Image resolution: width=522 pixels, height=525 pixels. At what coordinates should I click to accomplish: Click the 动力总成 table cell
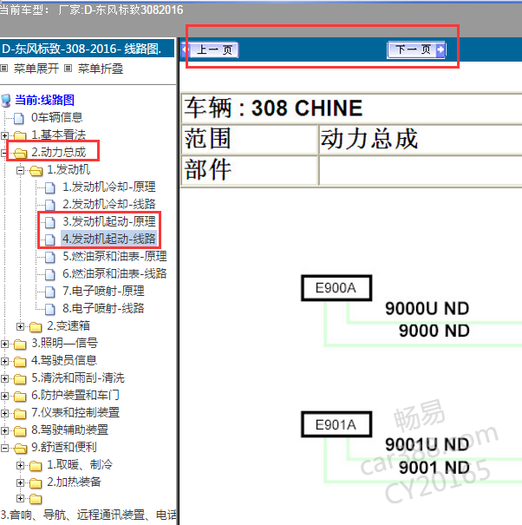pyautogui.click(x=421, y=139)
